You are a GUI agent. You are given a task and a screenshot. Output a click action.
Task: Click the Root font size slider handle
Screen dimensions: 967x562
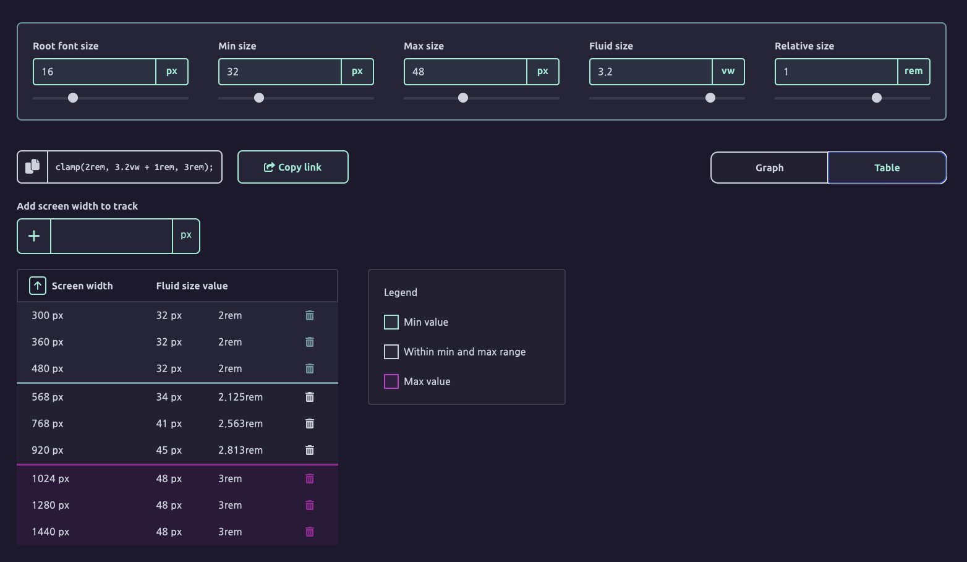[72, 98]
